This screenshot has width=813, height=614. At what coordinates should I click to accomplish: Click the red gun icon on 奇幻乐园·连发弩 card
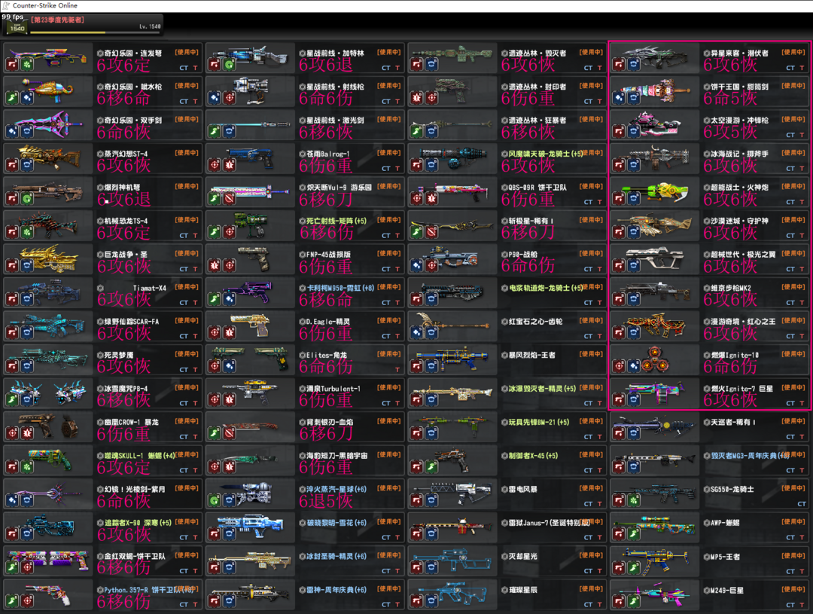12,64
